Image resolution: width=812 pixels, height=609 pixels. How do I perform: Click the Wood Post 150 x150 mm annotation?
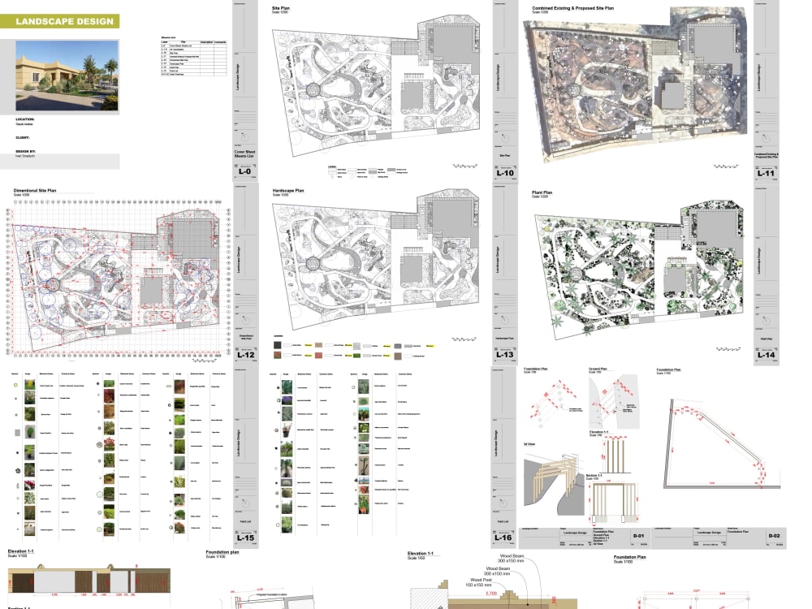478,582
